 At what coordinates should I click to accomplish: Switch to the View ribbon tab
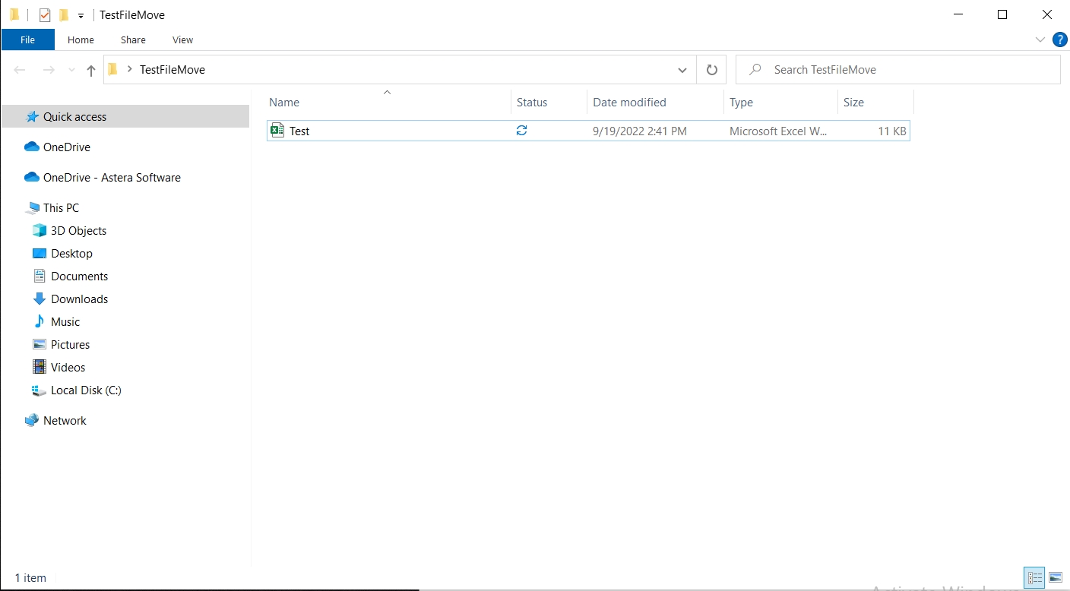pos(182,40)
